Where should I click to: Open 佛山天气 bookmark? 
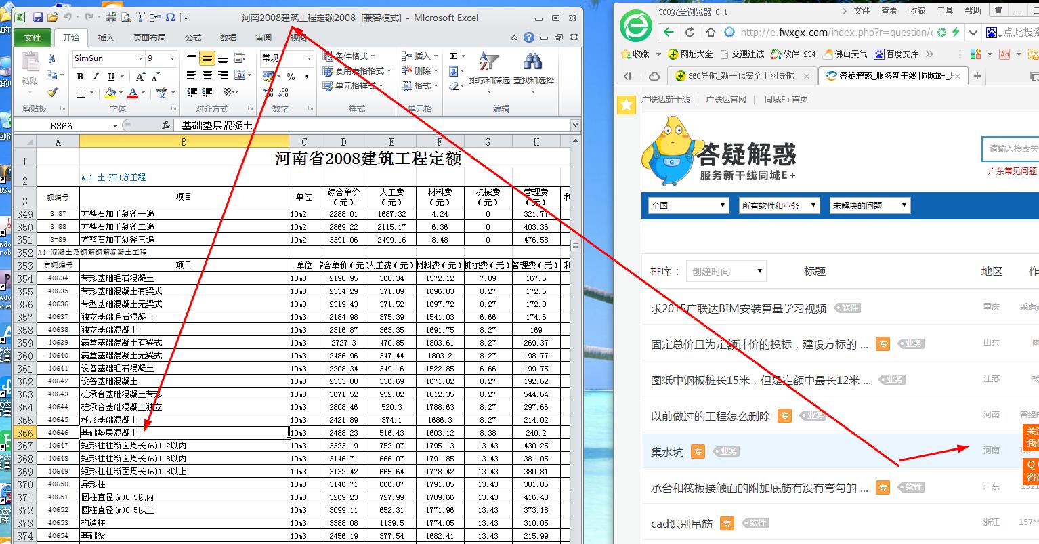click(x=845, y=54)
